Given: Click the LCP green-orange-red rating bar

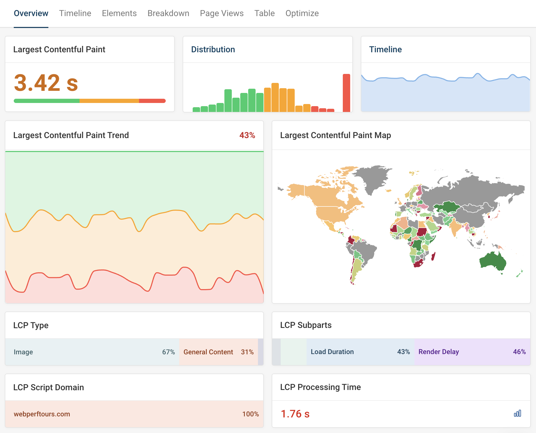Looking at the screenshot, I should pyautogui.click(x=90, y=101).
